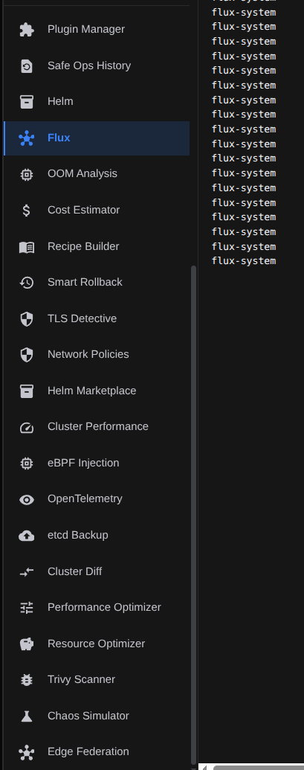This screenshot has height=770, width=304.
Task: Click the Smart Rollback history icon
Action: 27,283
